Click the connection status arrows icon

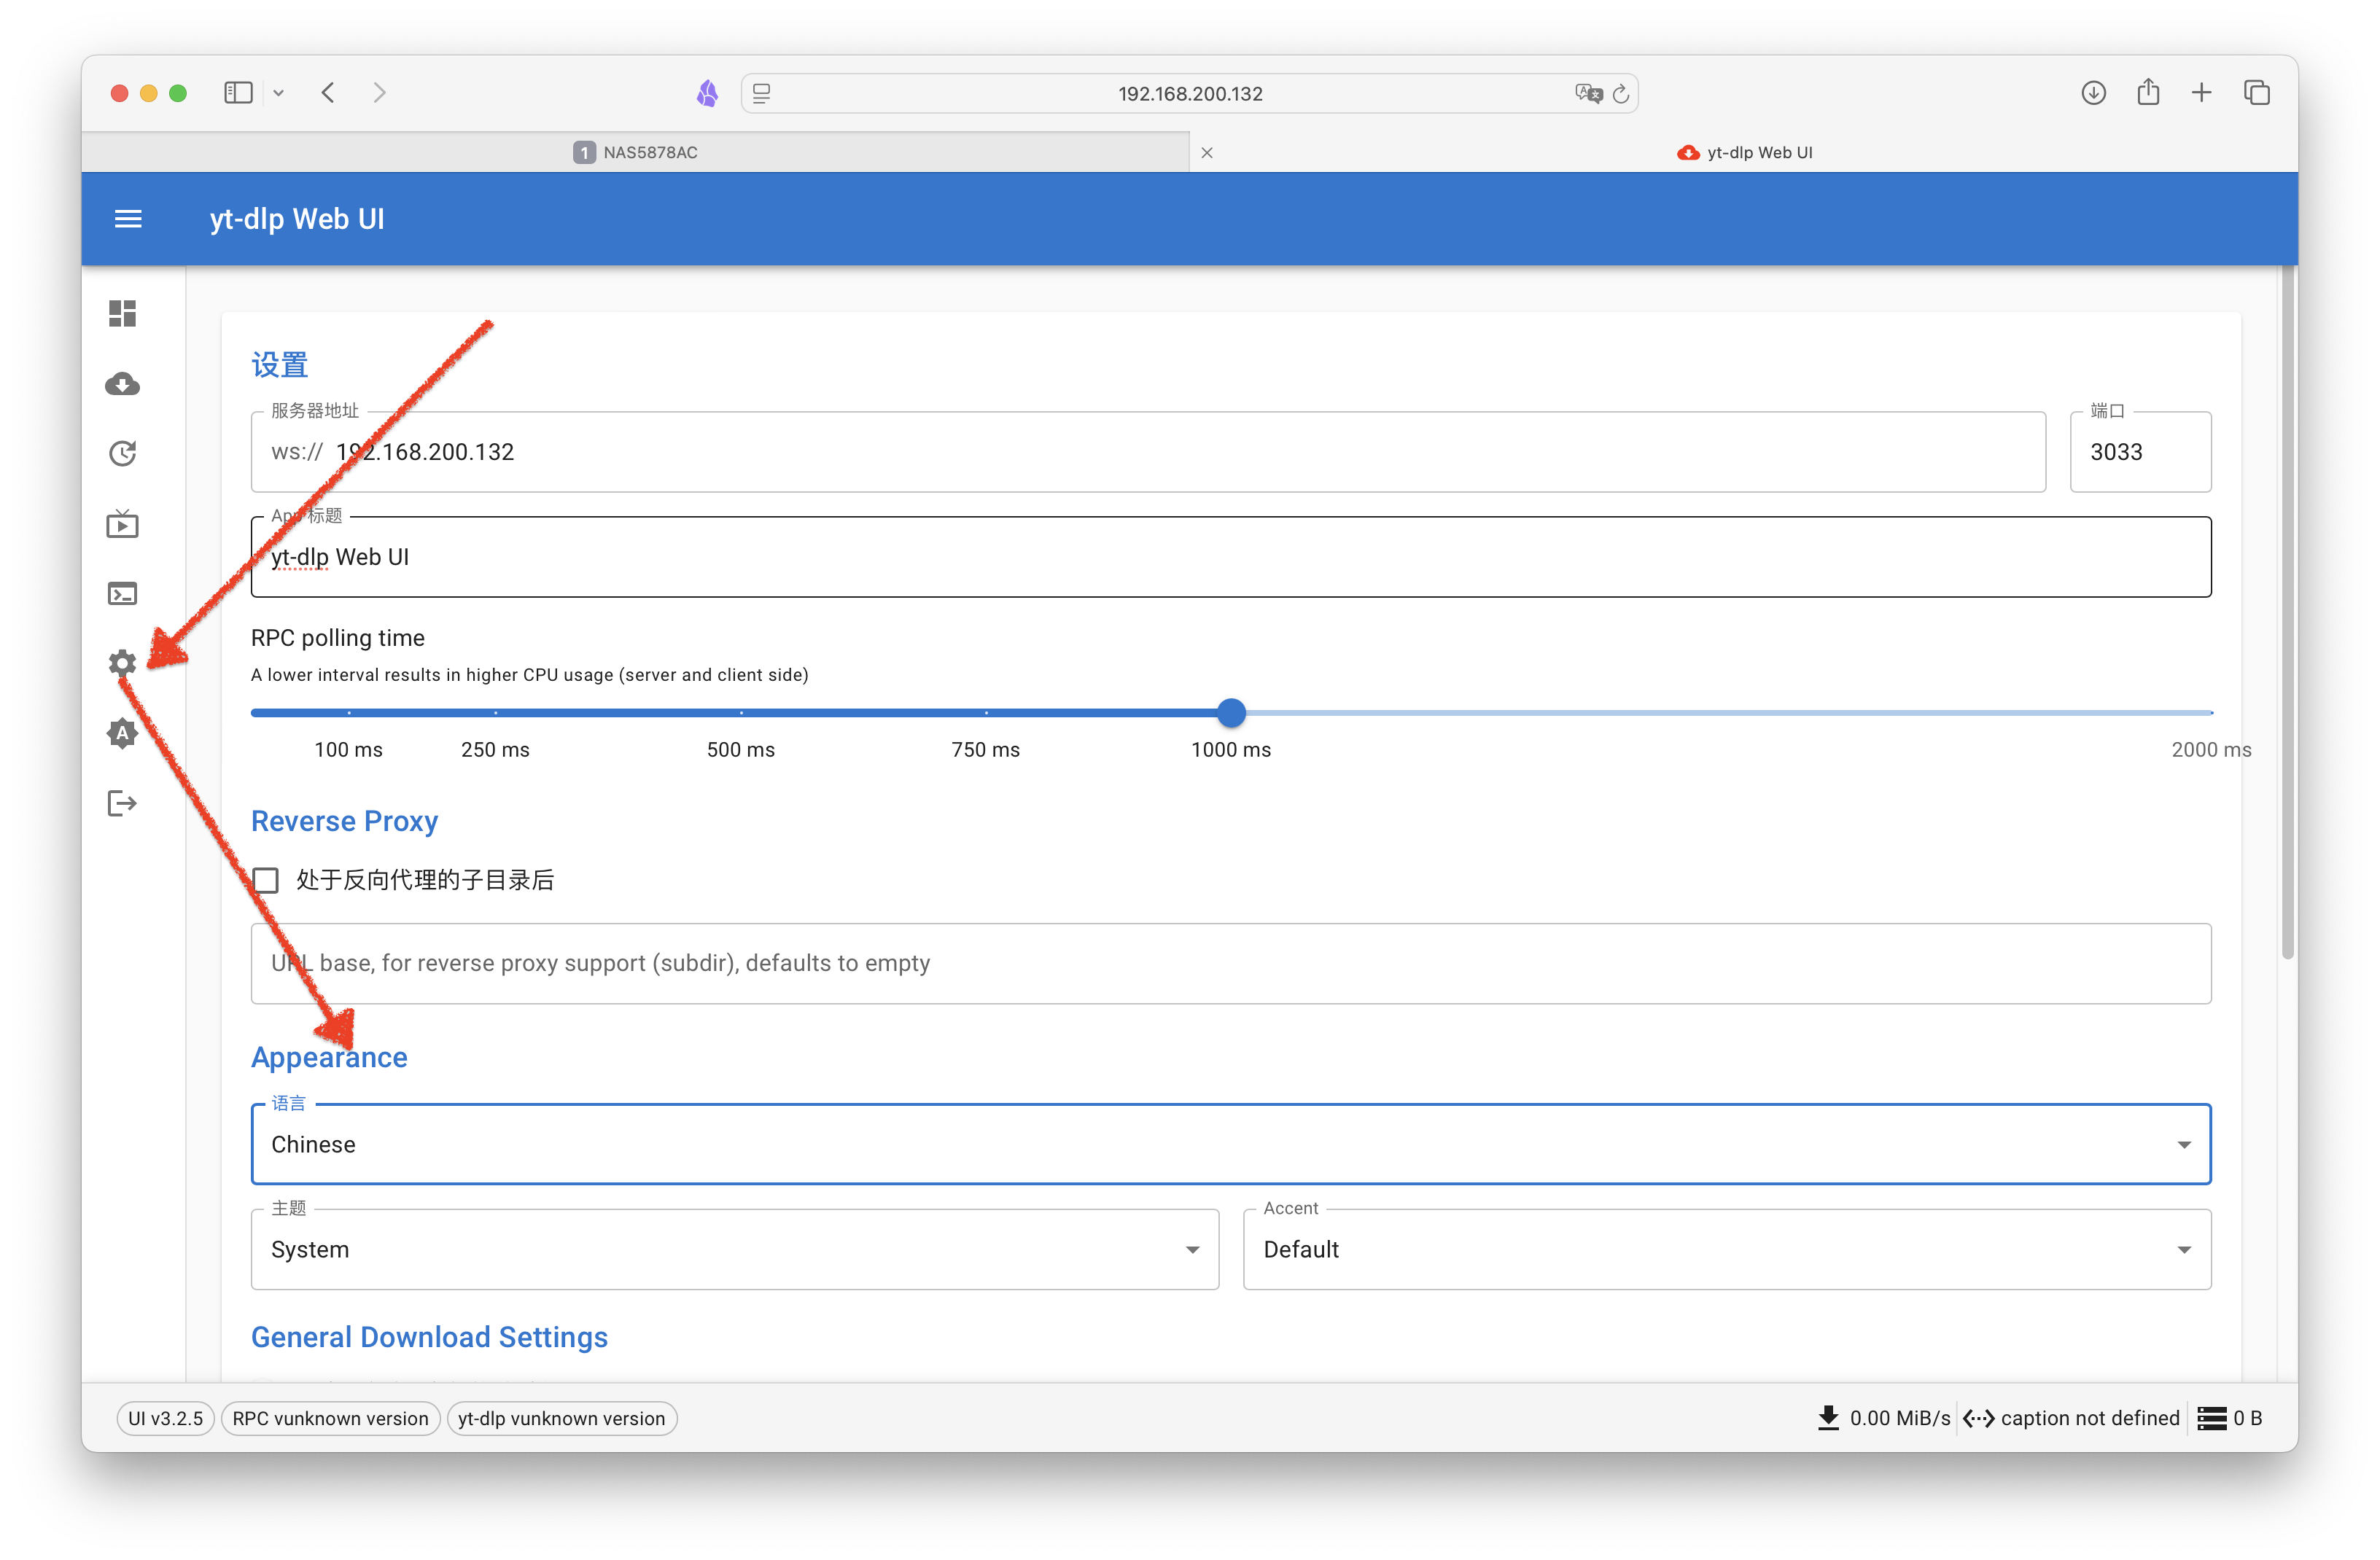pyautogui.click(x=1978, y=1418)
